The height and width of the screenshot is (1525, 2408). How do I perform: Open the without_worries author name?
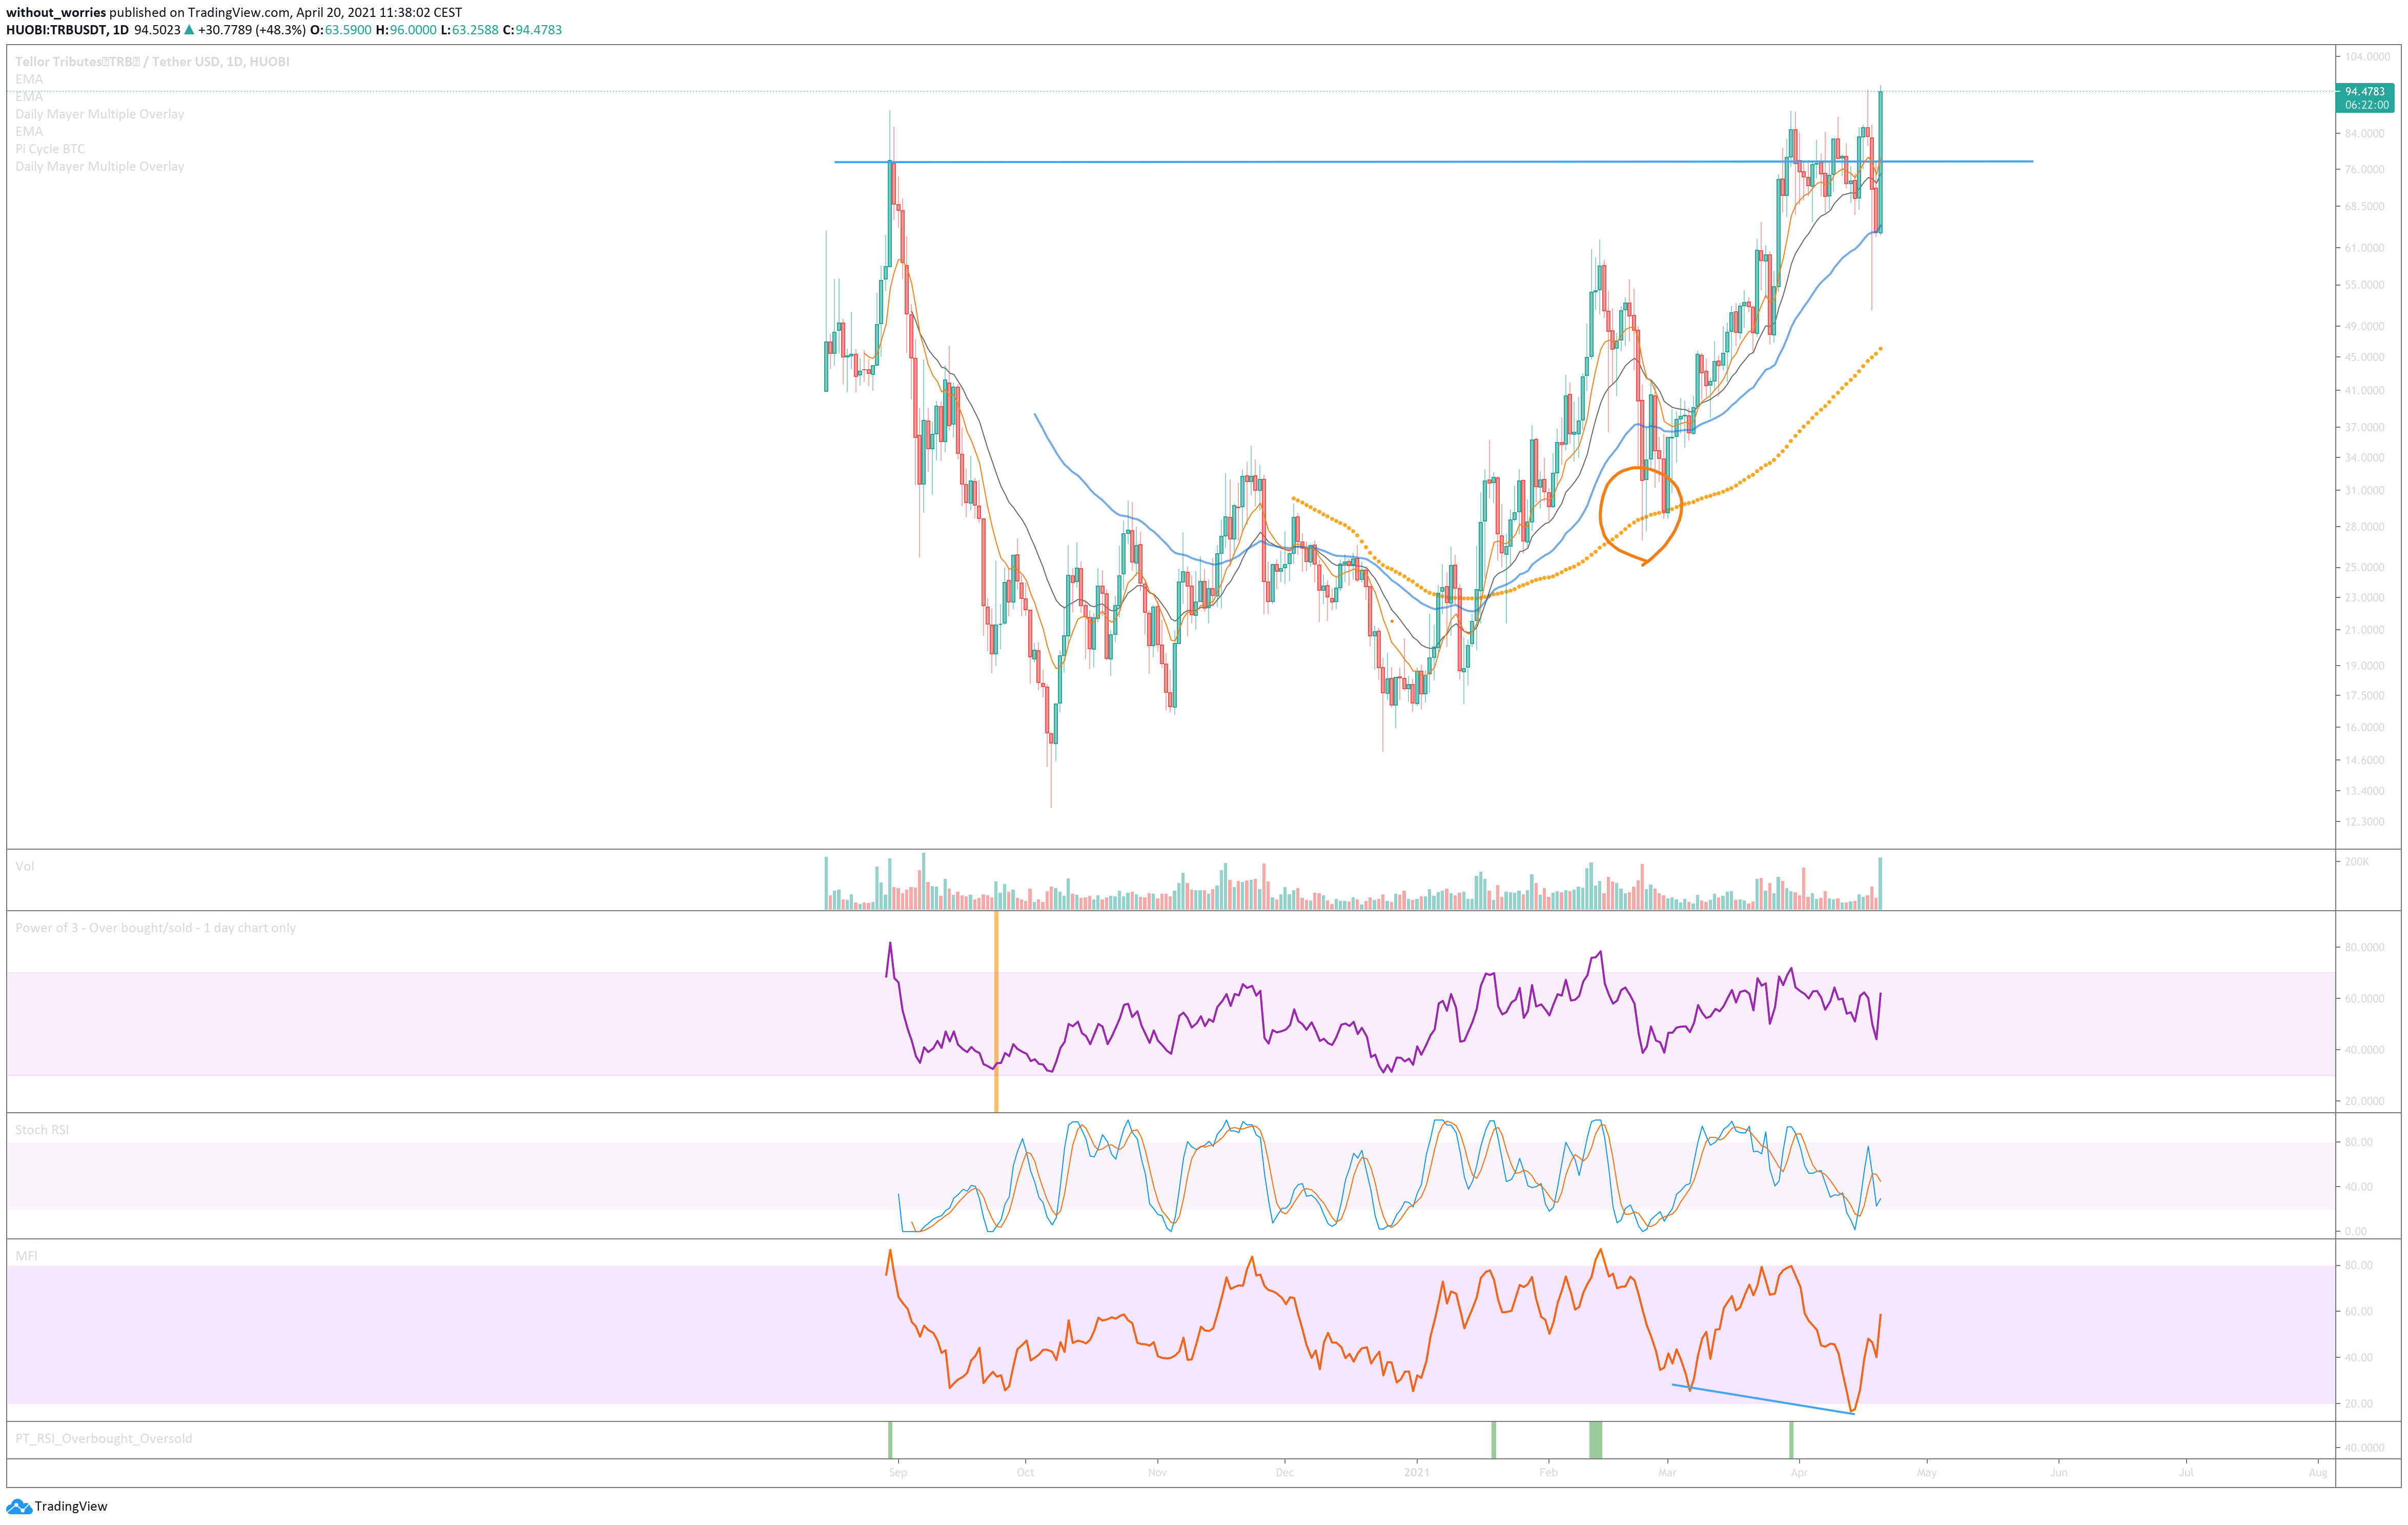pos(56,13)
